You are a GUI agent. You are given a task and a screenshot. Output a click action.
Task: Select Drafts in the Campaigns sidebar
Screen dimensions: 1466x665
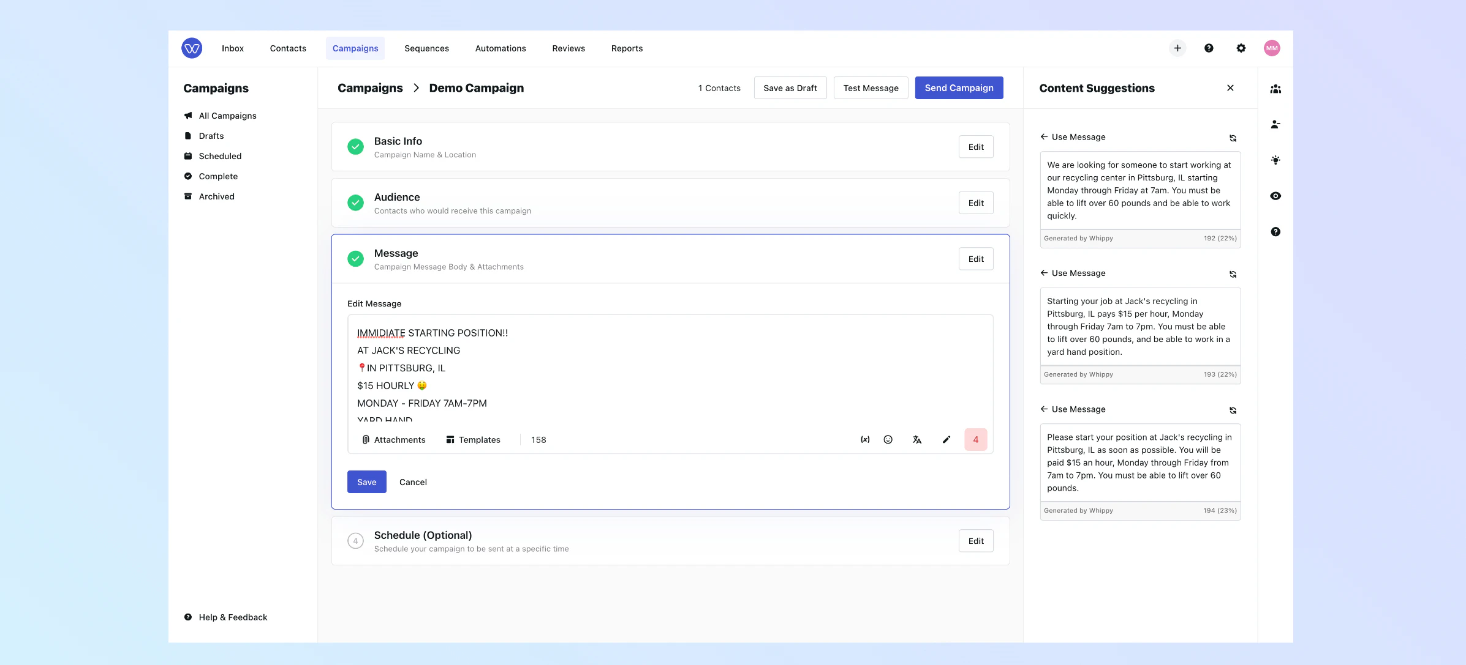(x=211, y=135)
